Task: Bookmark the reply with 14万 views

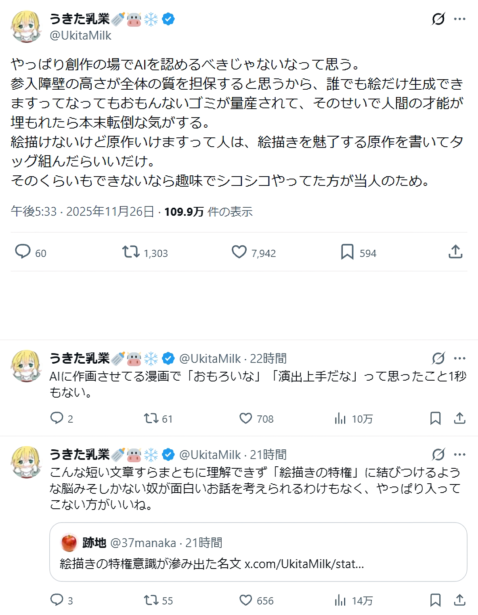Action: point(435,600)
